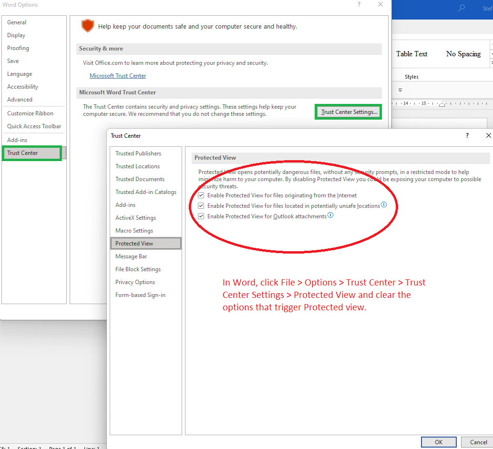Open Add-ins in Word Options sidebar

(x=33, y=140)
